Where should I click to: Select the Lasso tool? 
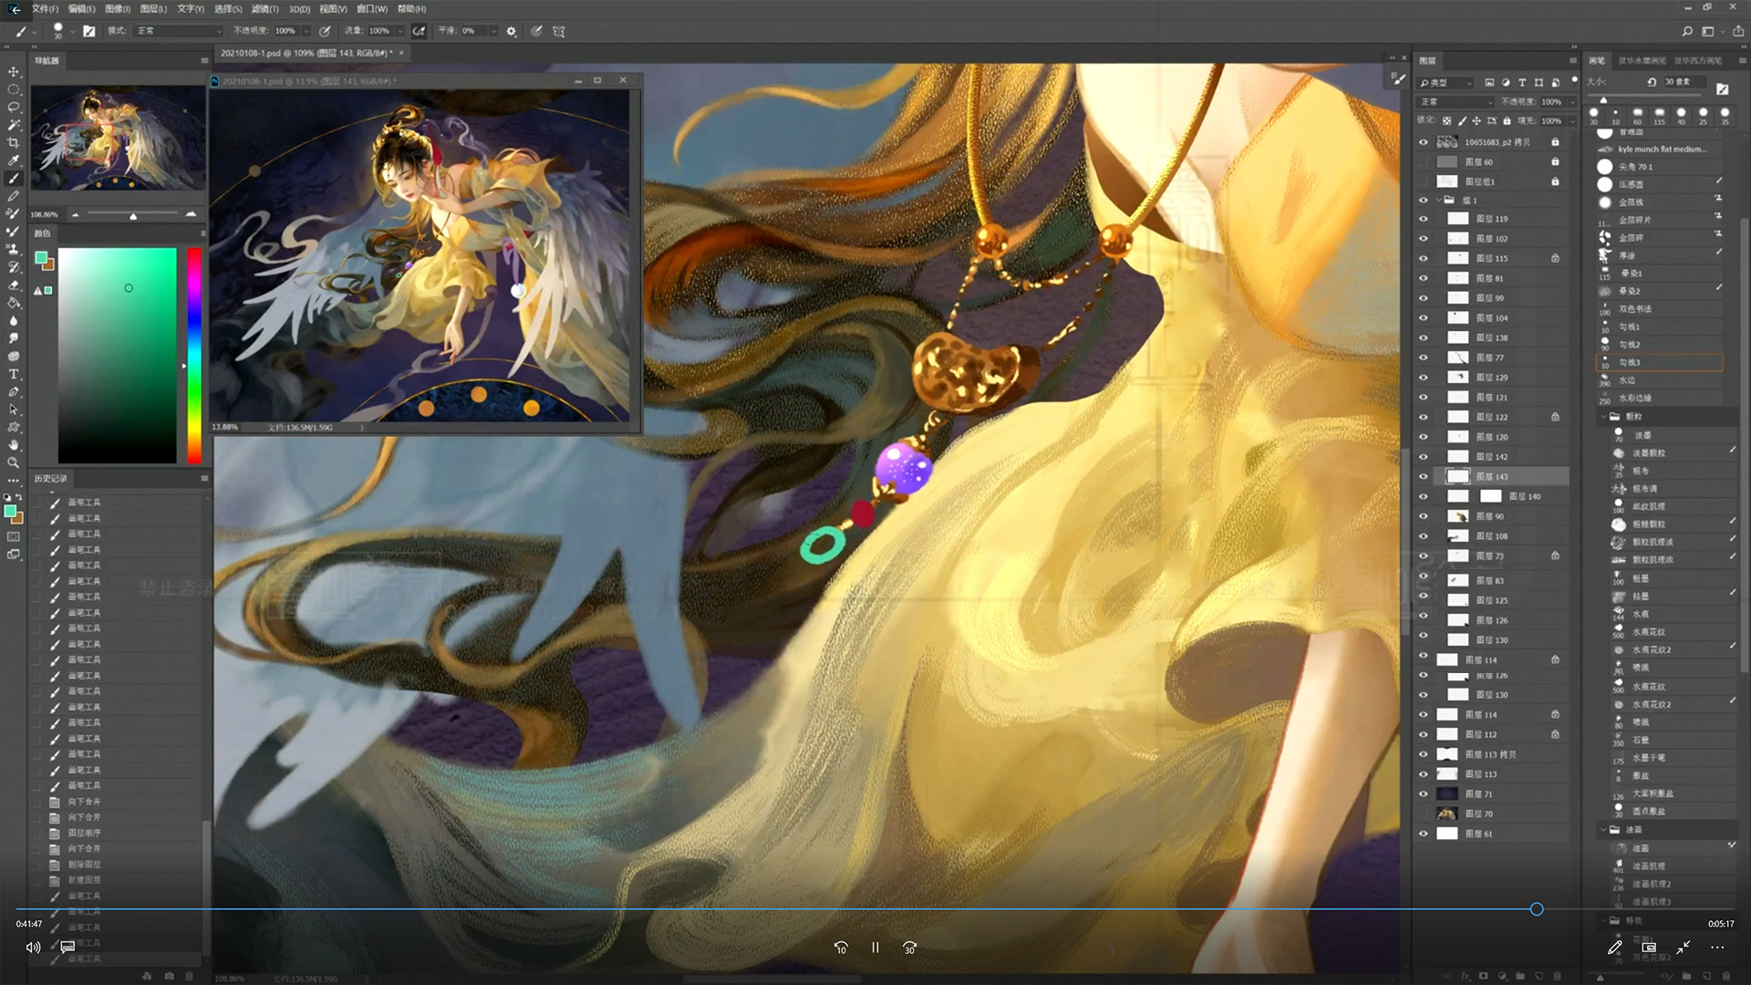[14, 107]
